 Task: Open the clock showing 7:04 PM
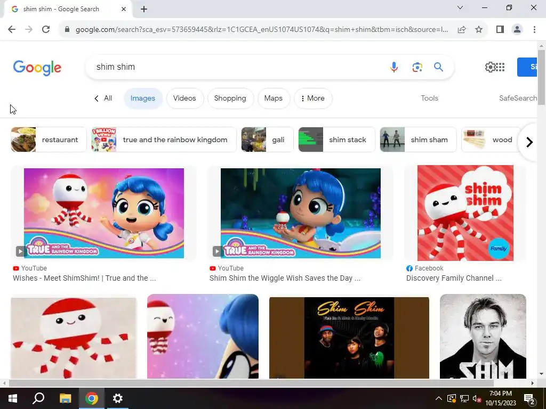coord(500,398)
